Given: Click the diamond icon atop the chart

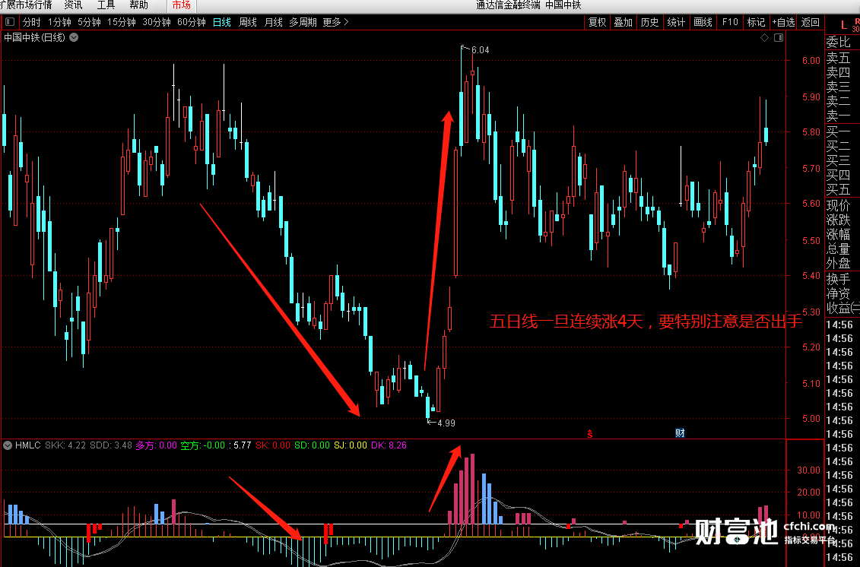Looking at the screenshot, I should [x=764, y=37].
